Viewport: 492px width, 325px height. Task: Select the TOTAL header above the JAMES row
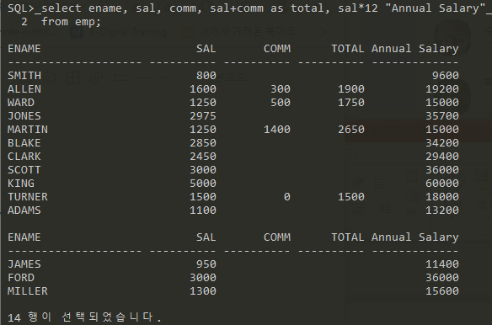348,237
